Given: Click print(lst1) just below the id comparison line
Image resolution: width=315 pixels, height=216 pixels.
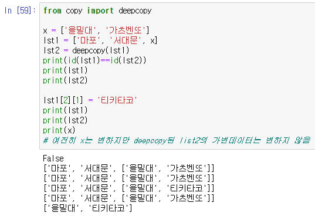Looking at the screenshot, I should (65, 70).
